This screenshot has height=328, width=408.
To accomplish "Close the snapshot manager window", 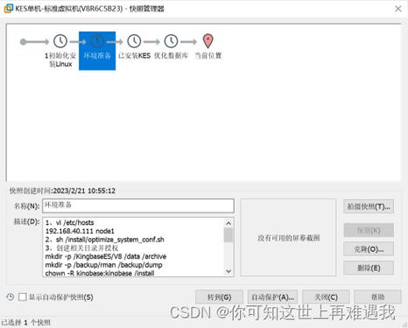I will tap(398, 9).
